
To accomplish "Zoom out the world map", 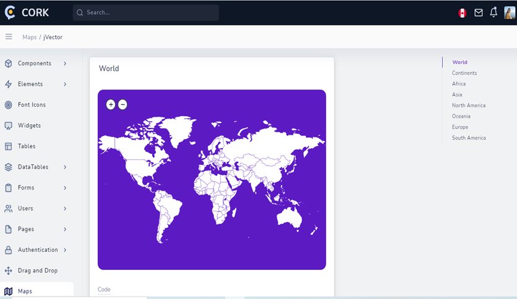I will [x=122, y=105].
